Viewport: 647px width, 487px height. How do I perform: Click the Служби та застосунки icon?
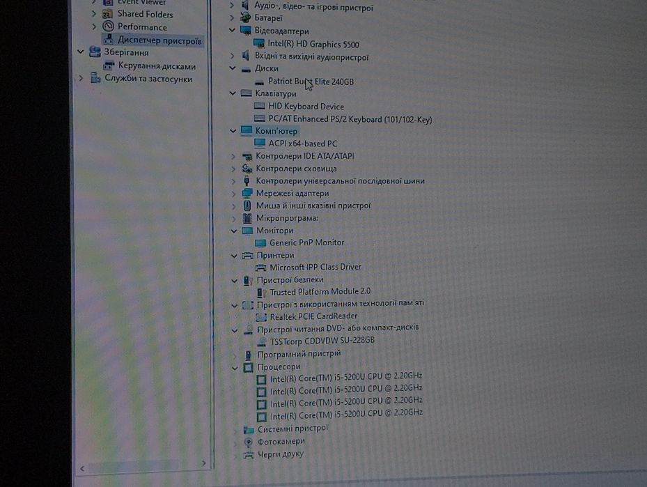pos(95,77)
